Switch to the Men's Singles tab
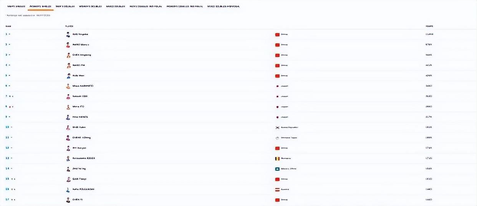477x206 pixels. pyautogui.click(x=16, y=7)
